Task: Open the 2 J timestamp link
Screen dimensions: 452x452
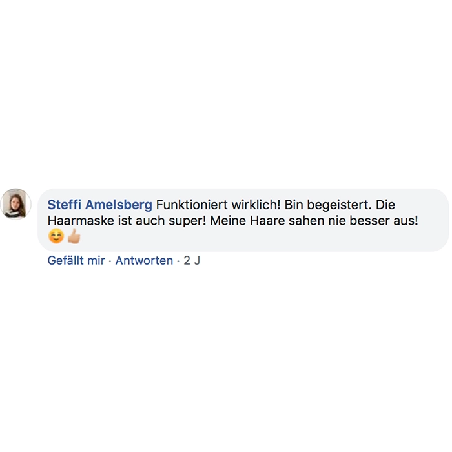Action: coord(192,261)
